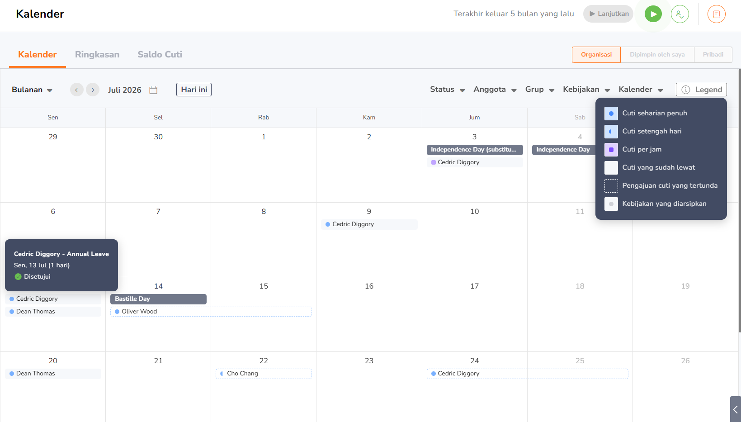The image size is (741, 422).
Task: Open Independence Day (substitute) holiday on July 3
Action: point(475,150)
